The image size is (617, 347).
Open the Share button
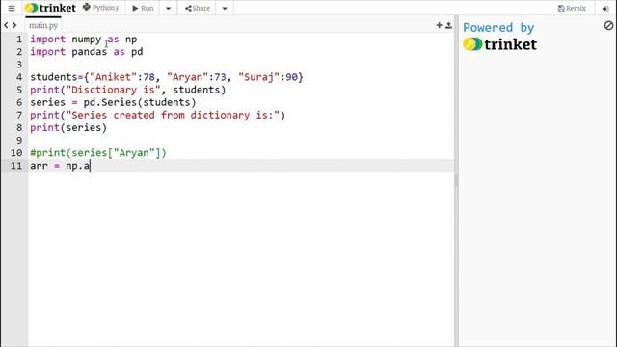(198, 8)
